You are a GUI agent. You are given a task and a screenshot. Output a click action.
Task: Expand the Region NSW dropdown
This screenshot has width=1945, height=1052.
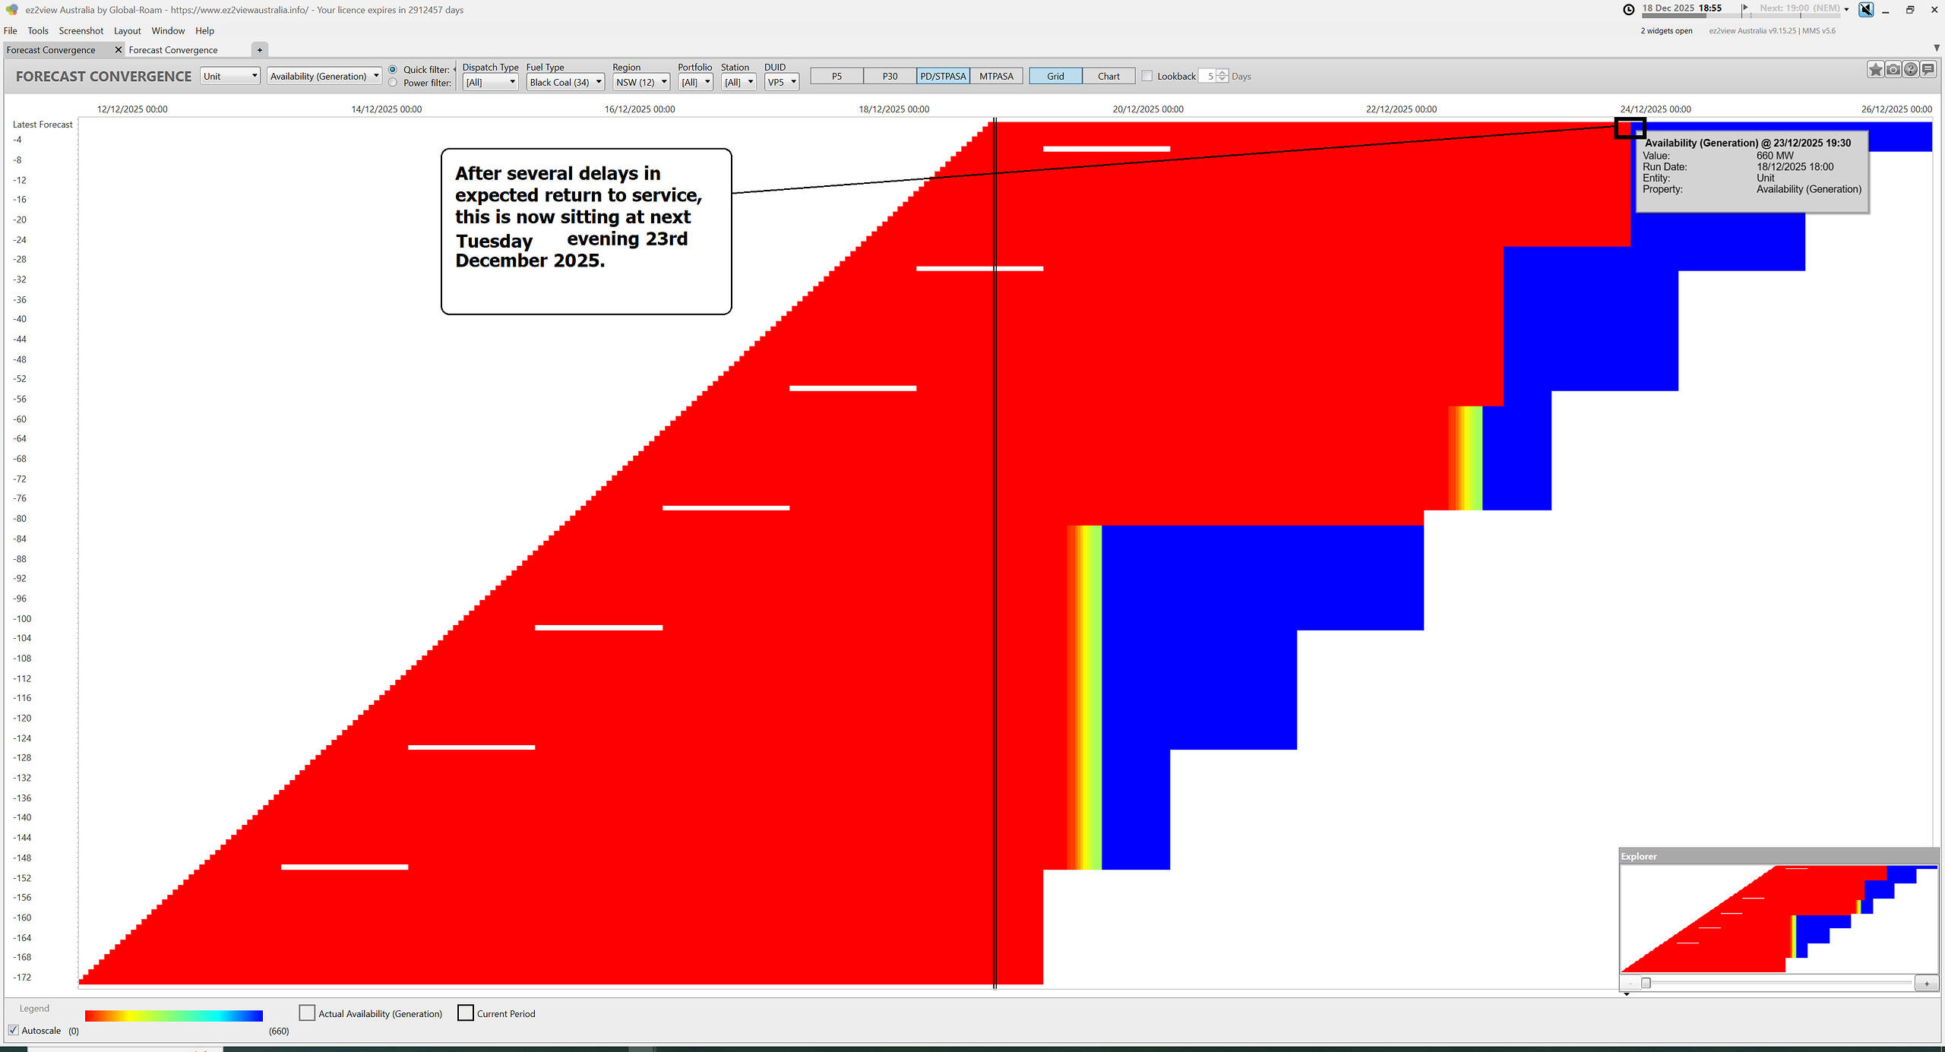click(640, 82)
